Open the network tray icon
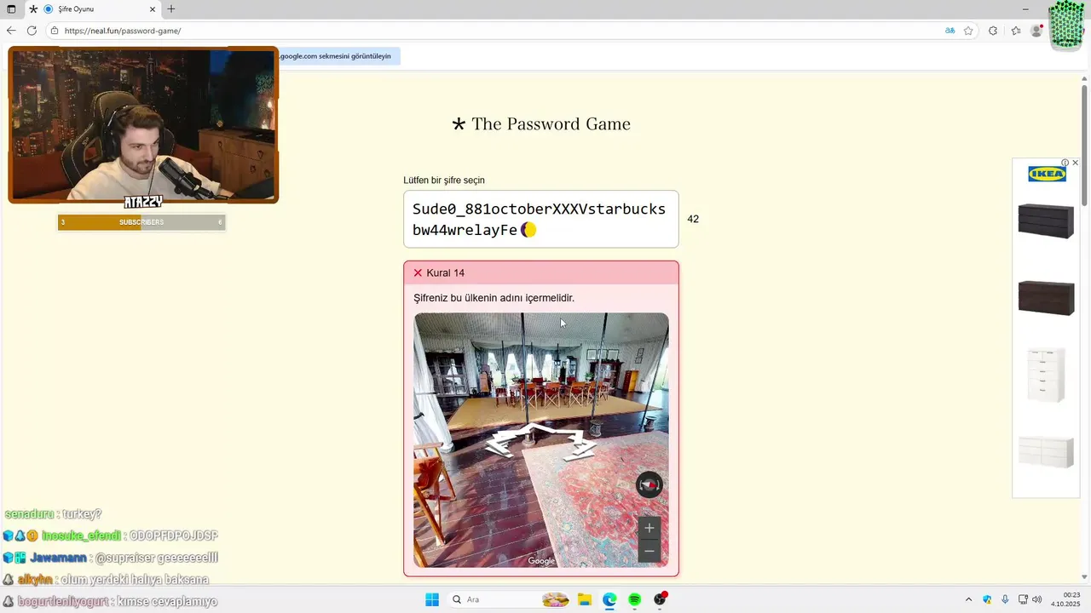 1023,599
